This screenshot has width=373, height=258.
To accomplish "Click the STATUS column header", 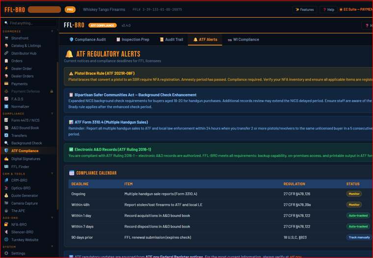I will pyautogui.click(x=353, y=184).
